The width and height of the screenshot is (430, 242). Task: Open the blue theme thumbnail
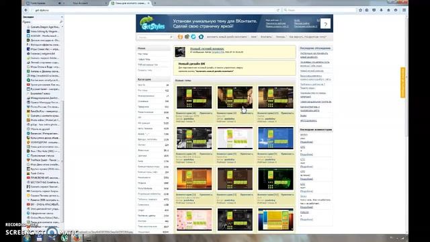coord(275,138)
